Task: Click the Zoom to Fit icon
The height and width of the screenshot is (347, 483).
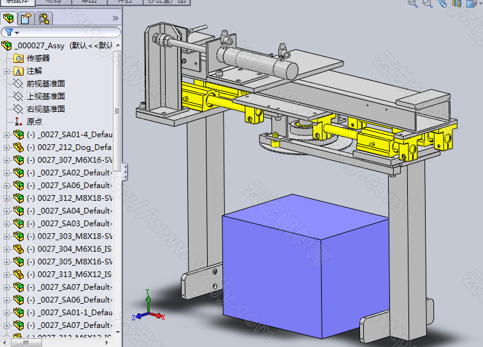Action: point(413,3)
